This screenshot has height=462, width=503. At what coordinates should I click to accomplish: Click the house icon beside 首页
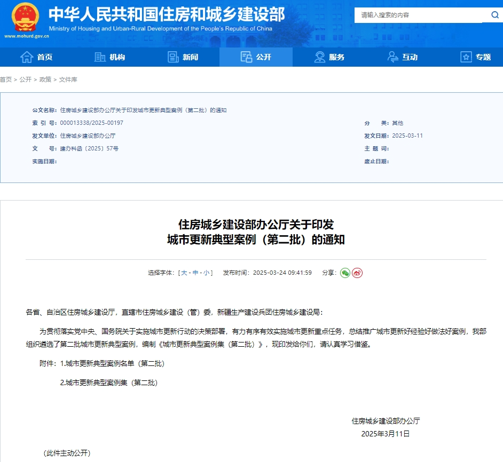[27, 57]
